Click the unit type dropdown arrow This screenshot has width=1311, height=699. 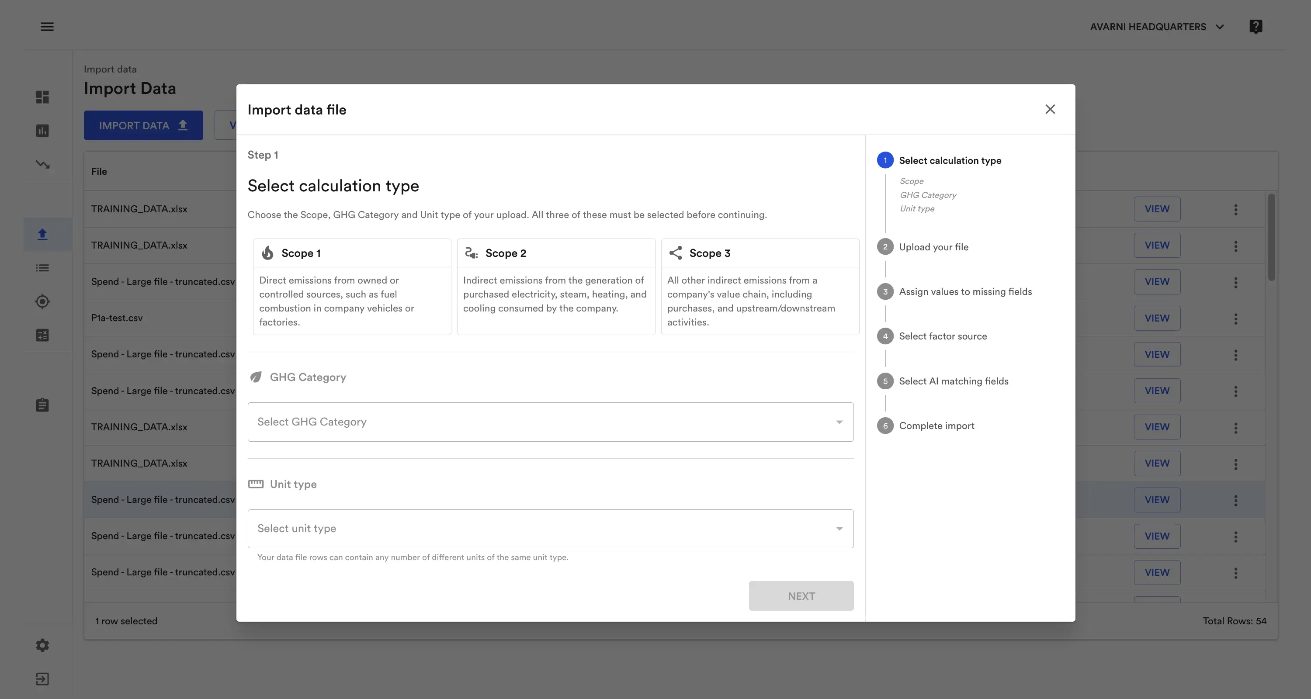(x=839, y=529)
